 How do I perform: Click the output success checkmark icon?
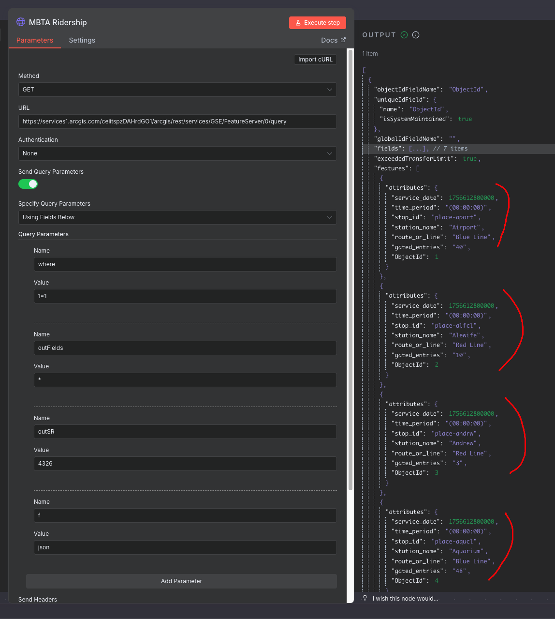click(404, 35)
